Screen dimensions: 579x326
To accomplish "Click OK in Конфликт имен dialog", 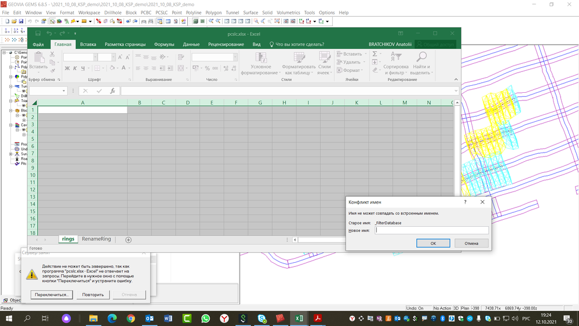I will [433, 243].
